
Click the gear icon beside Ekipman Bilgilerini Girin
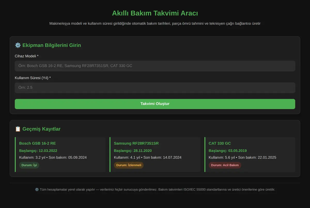click(x=18, y=45)
